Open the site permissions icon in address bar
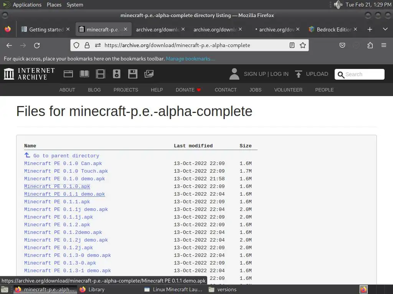The height and width of the screenshot is (294, 393). click(98, 45)
